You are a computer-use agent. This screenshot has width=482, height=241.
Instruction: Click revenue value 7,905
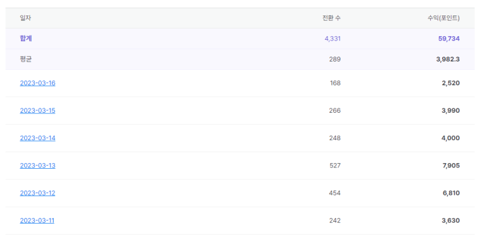coord(451,166)
